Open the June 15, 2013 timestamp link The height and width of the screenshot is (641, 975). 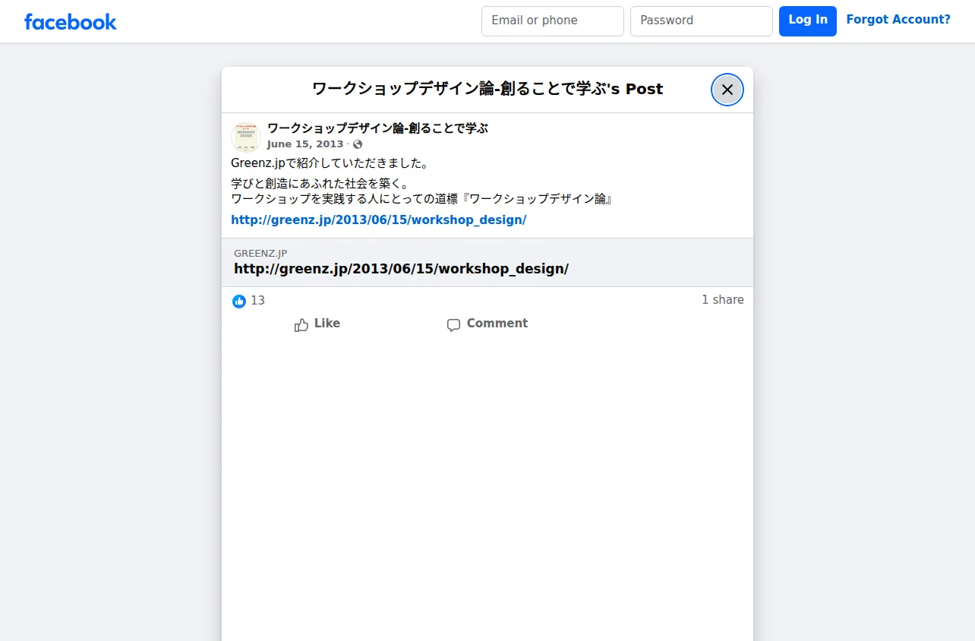tap(305, 144)
